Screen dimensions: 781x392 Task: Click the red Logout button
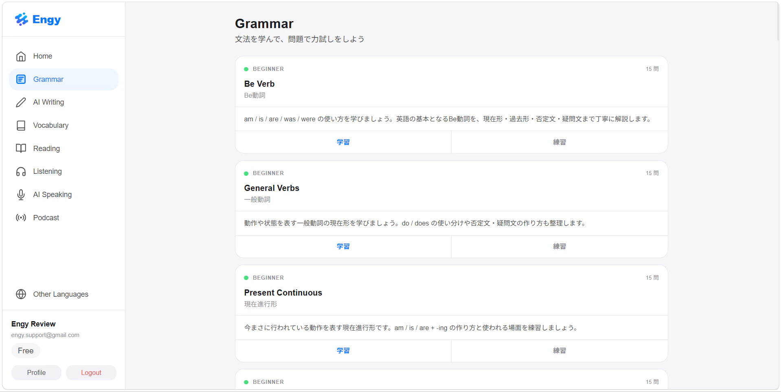coord(91,372)
